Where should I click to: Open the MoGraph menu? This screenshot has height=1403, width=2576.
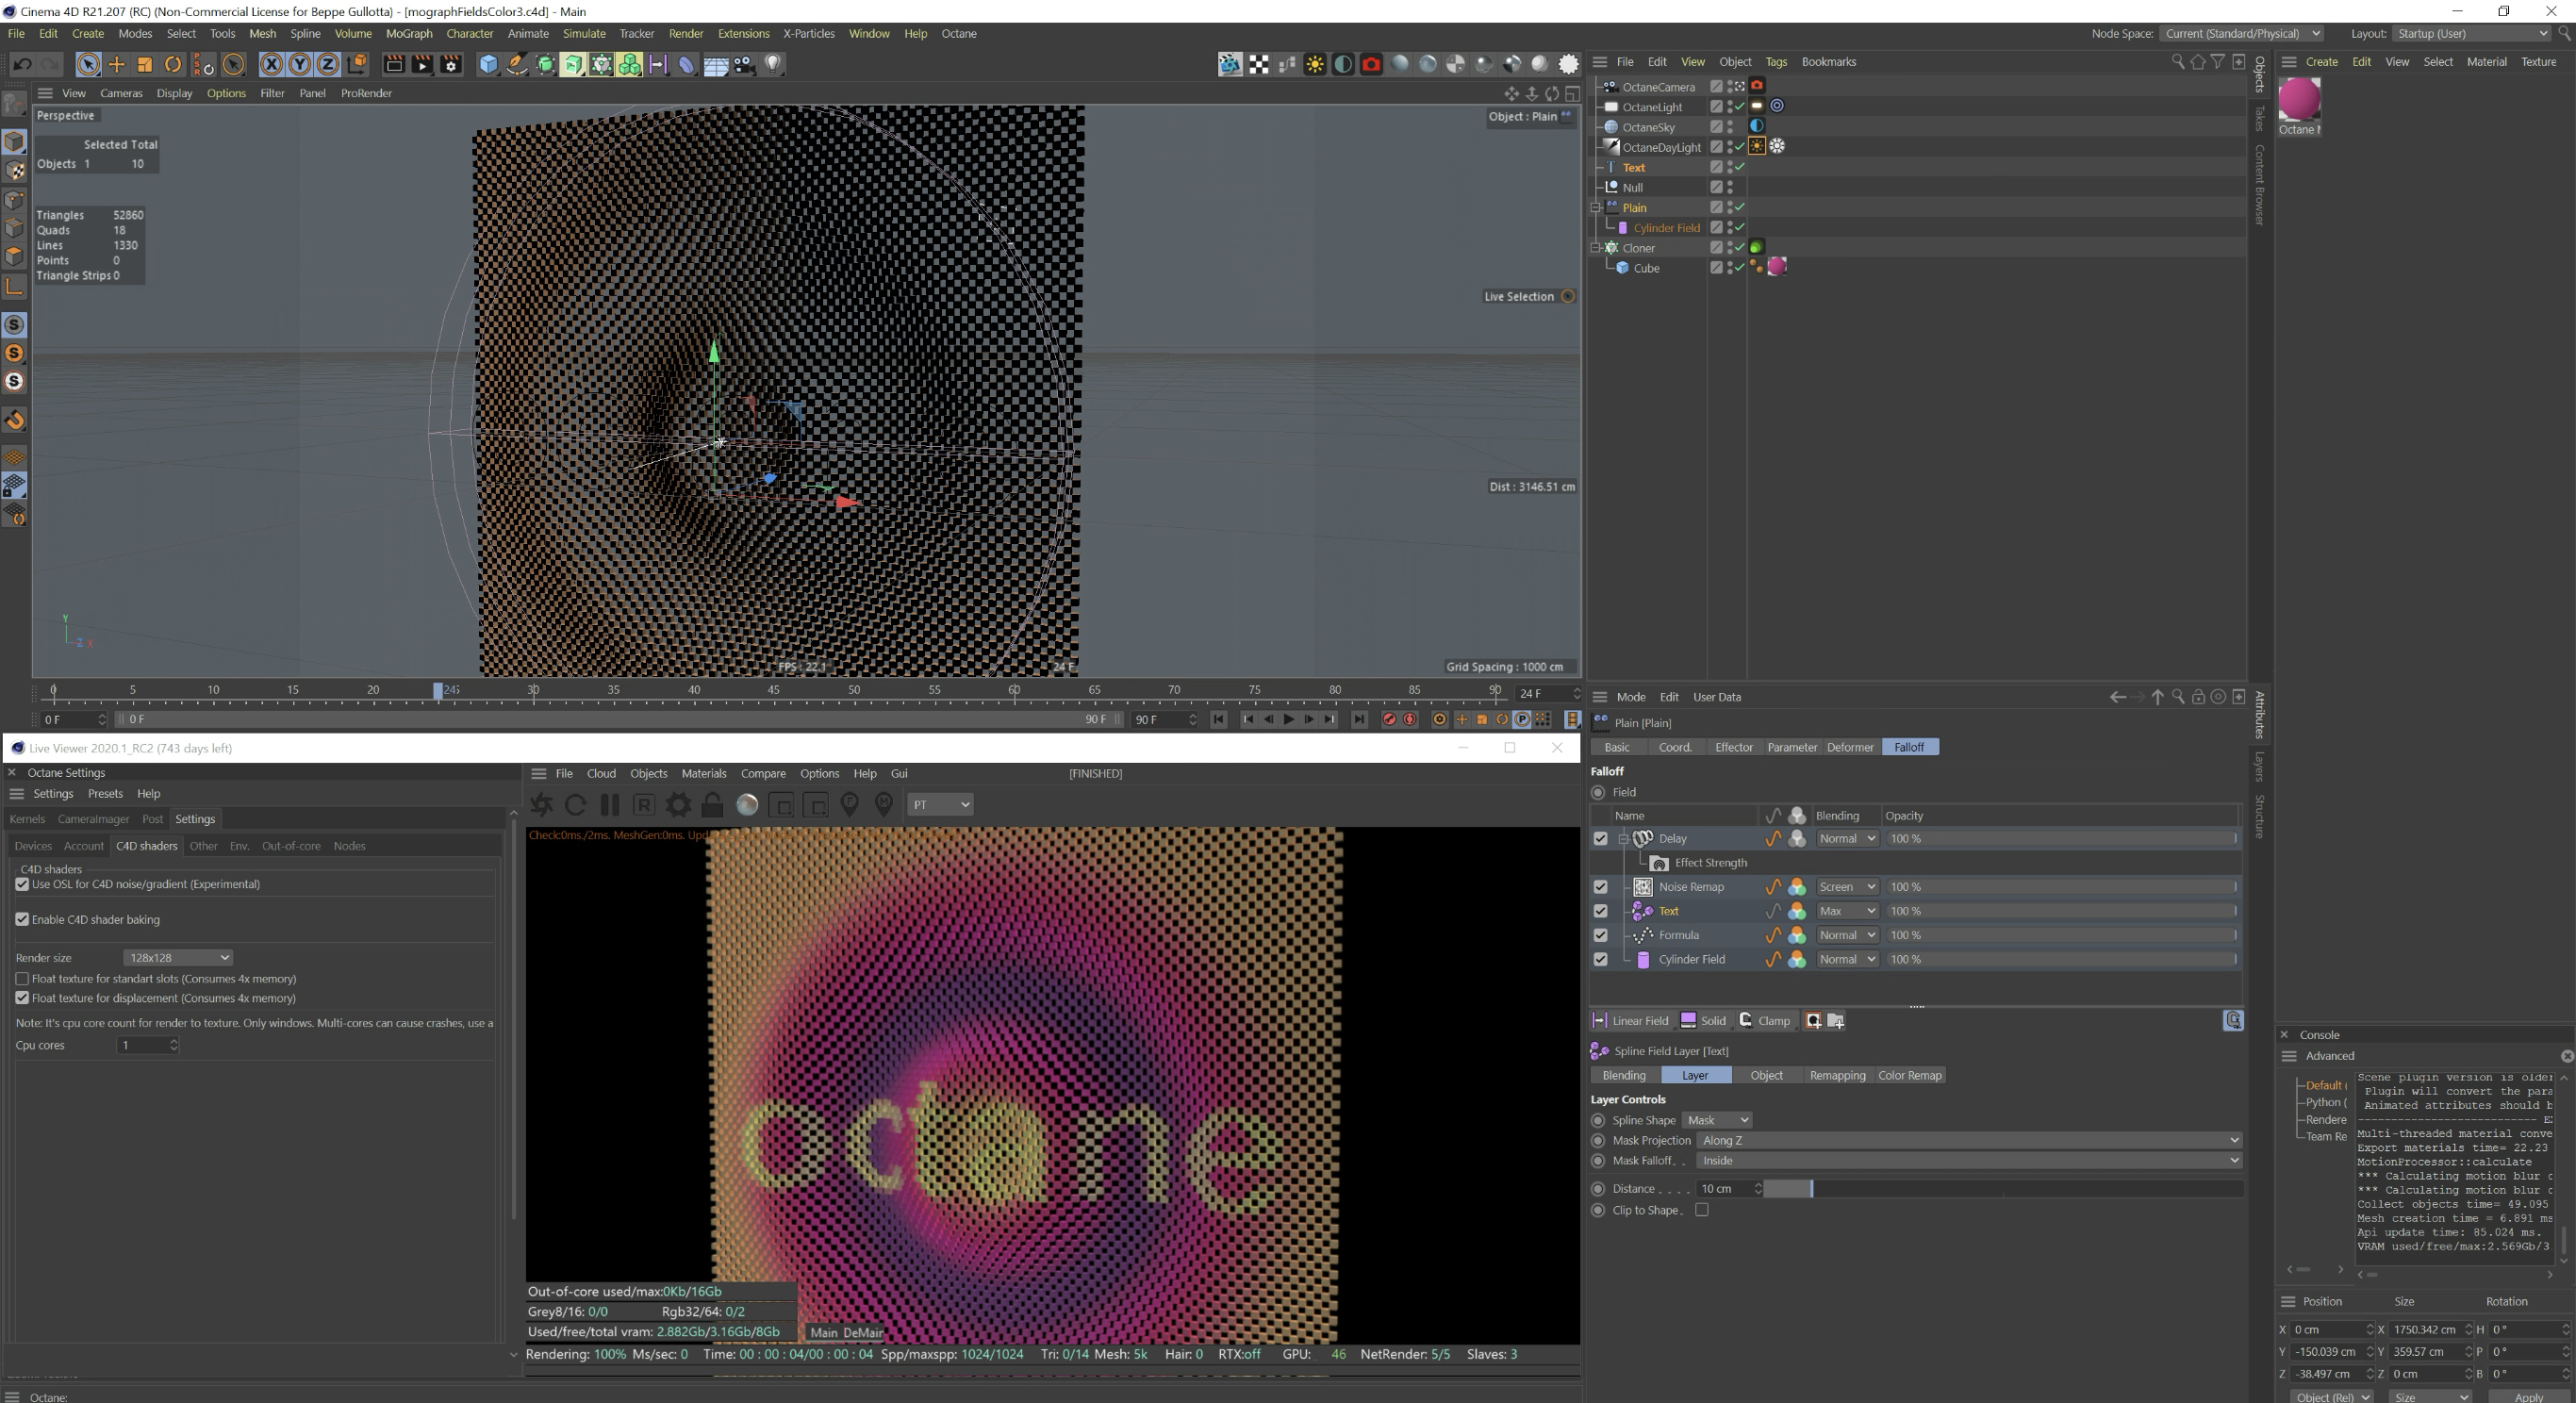pyautogui.click(x=408, y=34)
